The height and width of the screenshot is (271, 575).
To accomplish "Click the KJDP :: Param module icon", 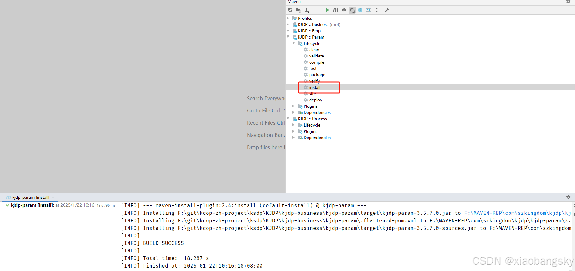I will [294, 37].
